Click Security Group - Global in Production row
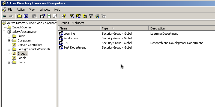 pyautogui.click(x=117, y=38)
